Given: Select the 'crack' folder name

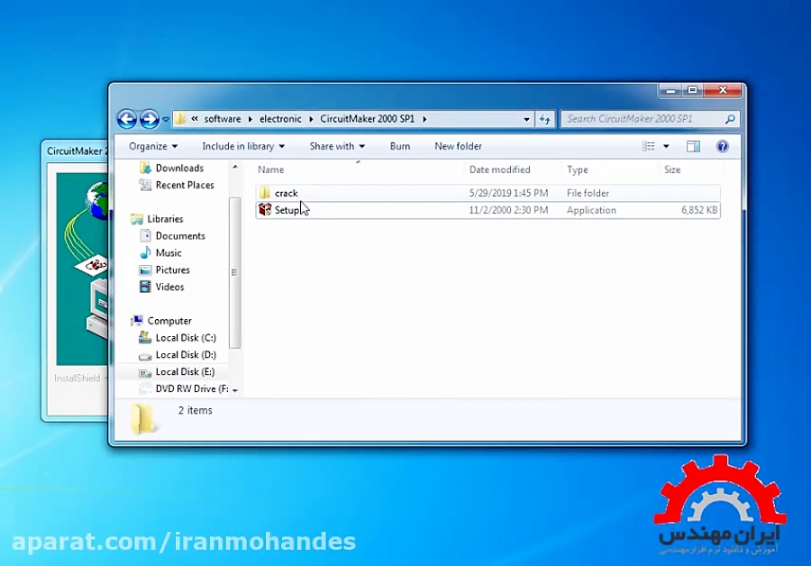Looking at the screenshot, I should pyautogui.click(x=286, y=193).
